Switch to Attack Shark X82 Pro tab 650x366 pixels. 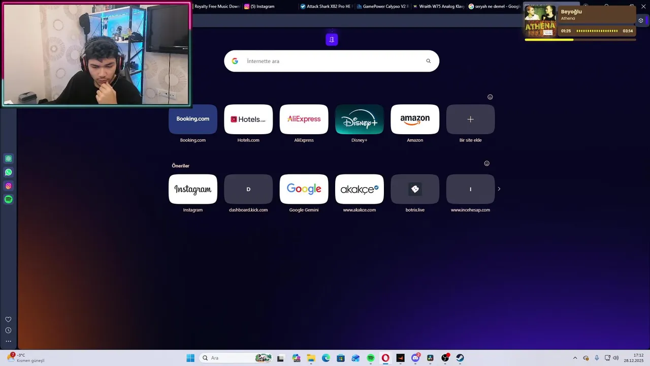click(x=326, y=7)
